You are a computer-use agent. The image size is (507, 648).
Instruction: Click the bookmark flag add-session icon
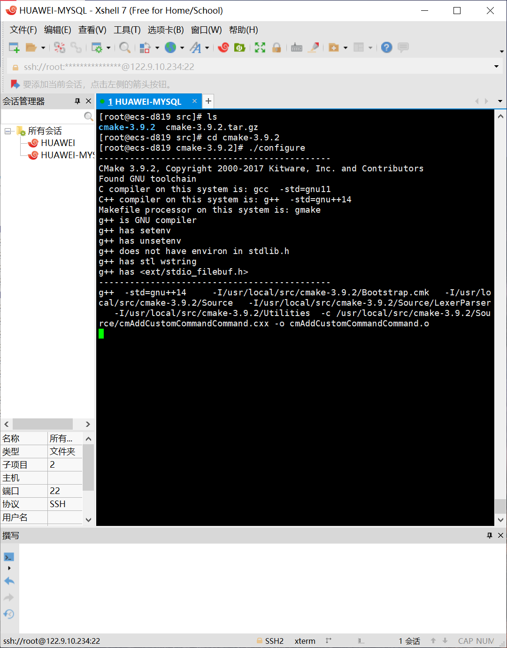point(15,84)
